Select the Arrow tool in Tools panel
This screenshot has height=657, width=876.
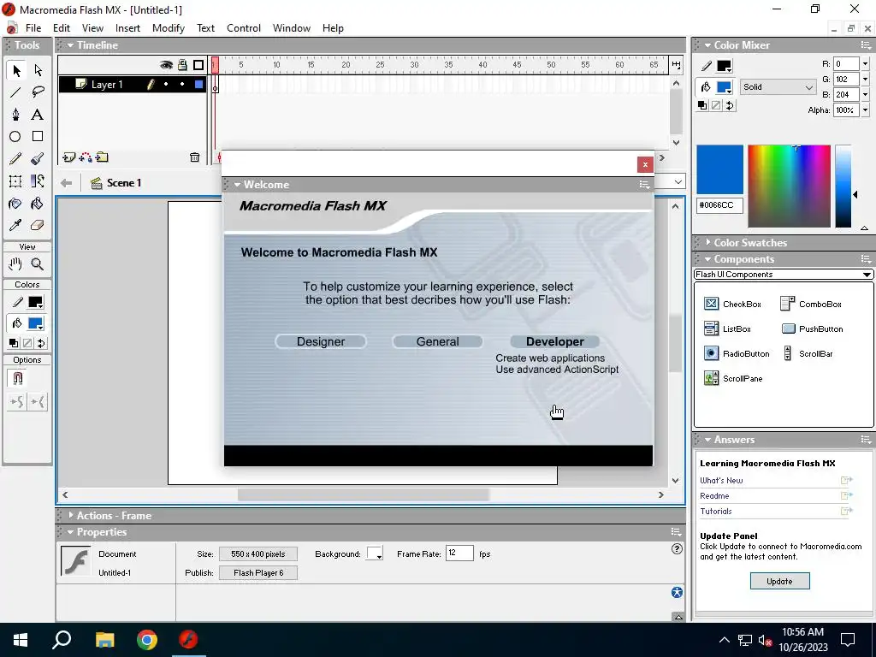[15, 70]
